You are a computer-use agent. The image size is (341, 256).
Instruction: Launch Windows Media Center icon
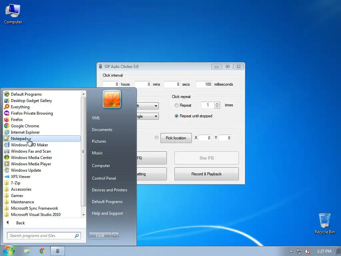click(7, 157)
